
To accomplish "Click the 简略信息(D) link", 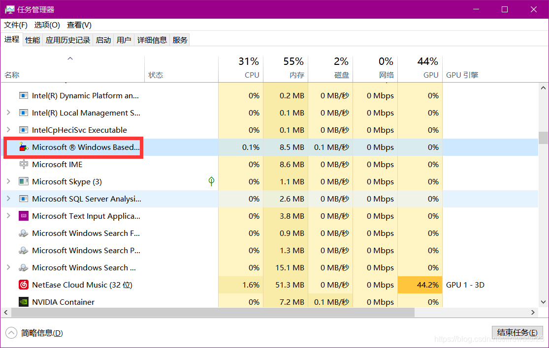I will (x=42, y=333).
